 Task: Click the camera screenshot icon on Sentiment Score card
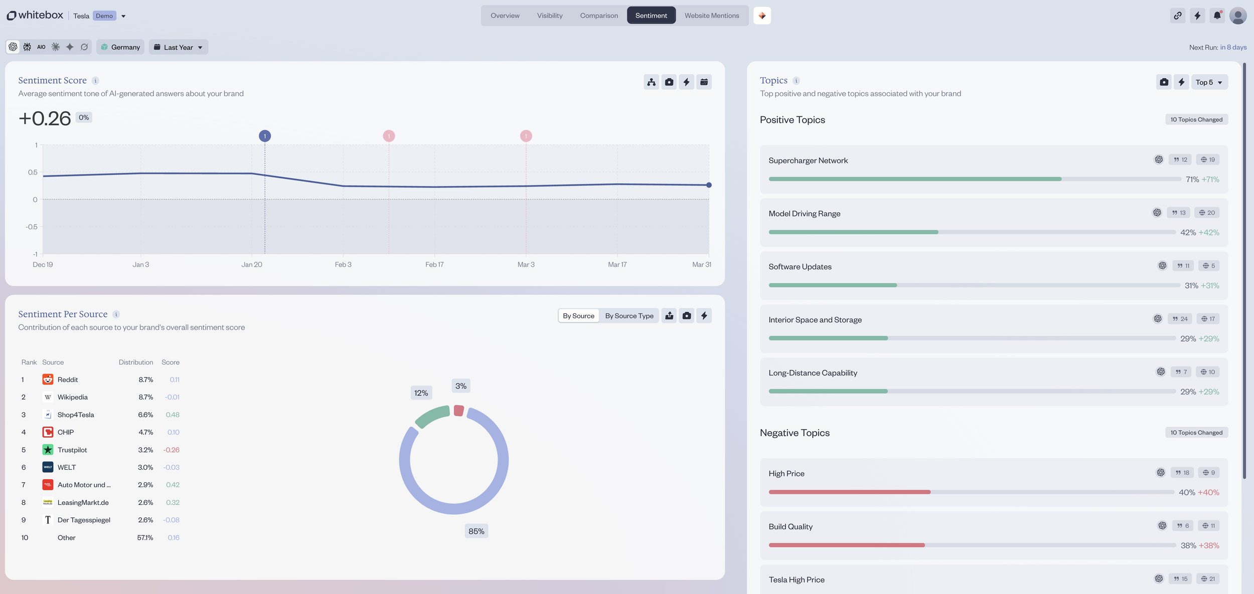[669, 82]
